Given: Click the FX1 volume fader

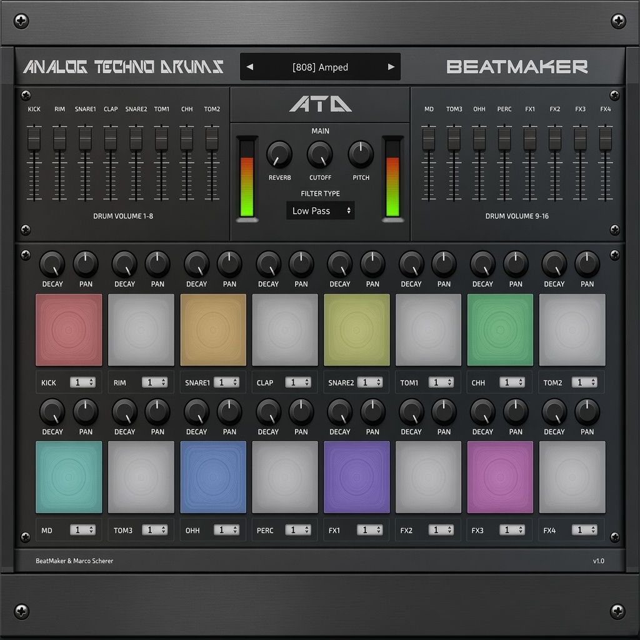Looking at the screenshot, I should pos(530,139).
